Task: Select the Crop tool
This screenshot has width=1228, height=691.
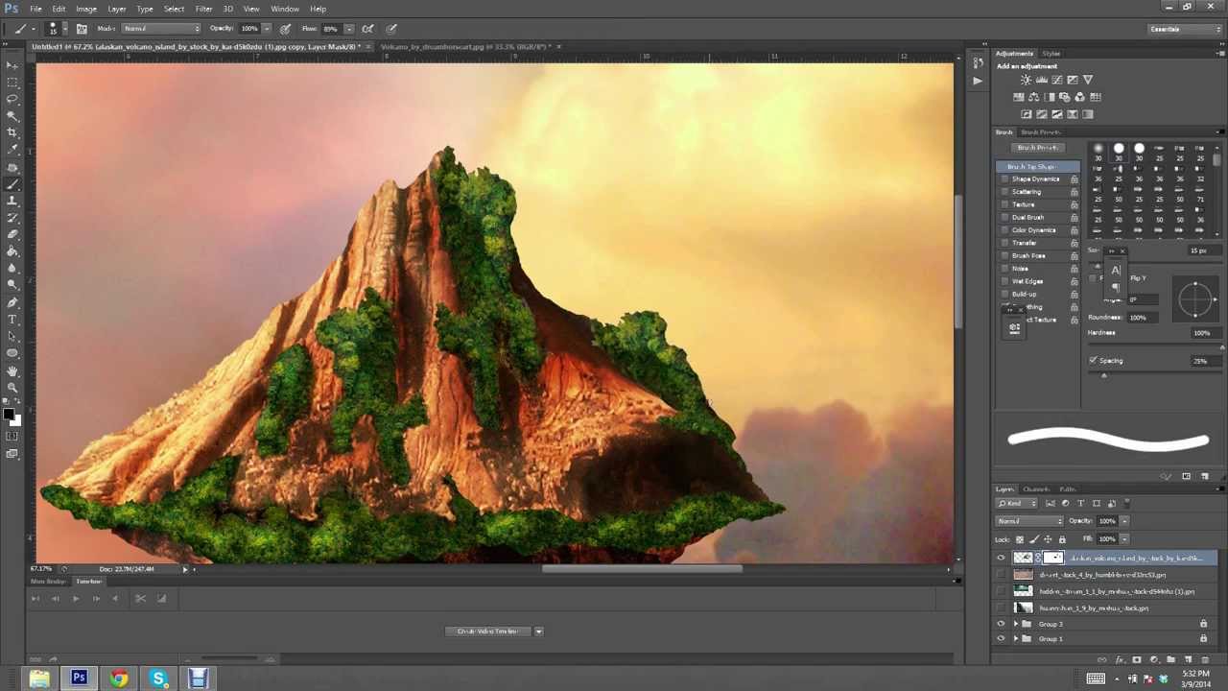Action: pyautogui.click(x=12, y=133)
